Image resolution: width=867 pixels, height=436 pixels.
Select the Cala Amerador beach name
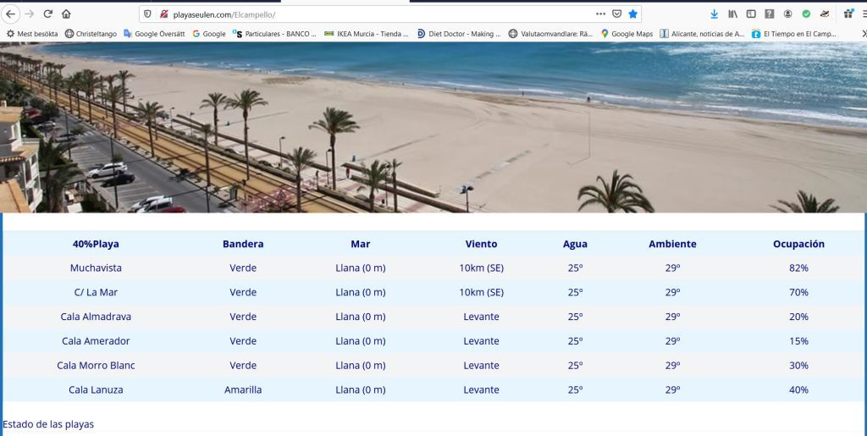pyautogui.click(x=96, y=341)
